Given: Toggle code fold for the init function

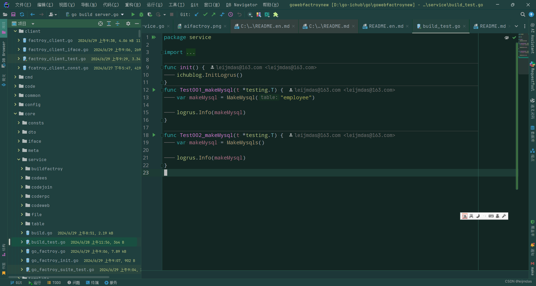Looking at the screenshot, I should coord(162,68).
